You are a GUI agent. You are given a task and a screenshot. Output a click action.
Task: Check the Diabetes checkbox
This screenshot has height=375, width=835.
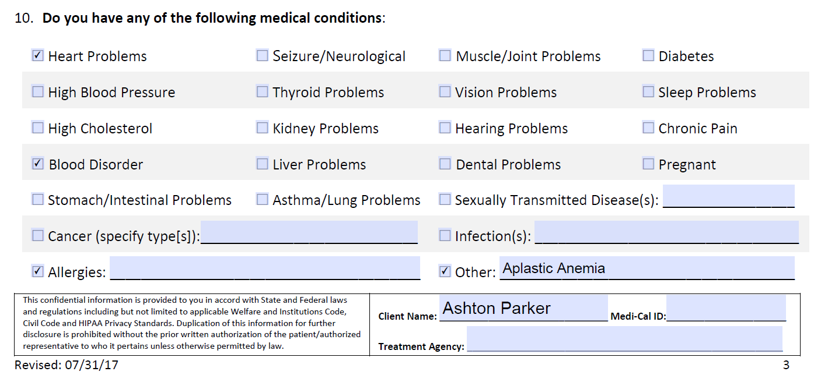tap(648, 56)
